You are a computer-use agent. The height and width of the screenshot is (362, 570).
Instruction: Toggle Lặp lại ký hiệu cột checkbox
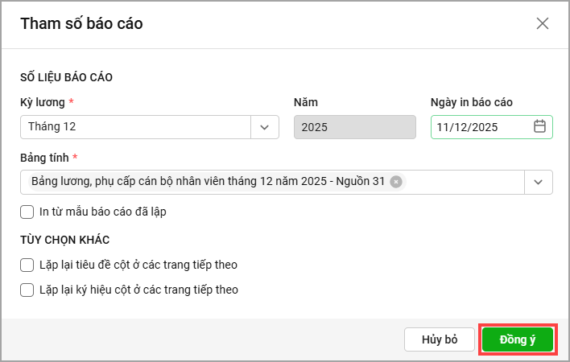point(27,290)
